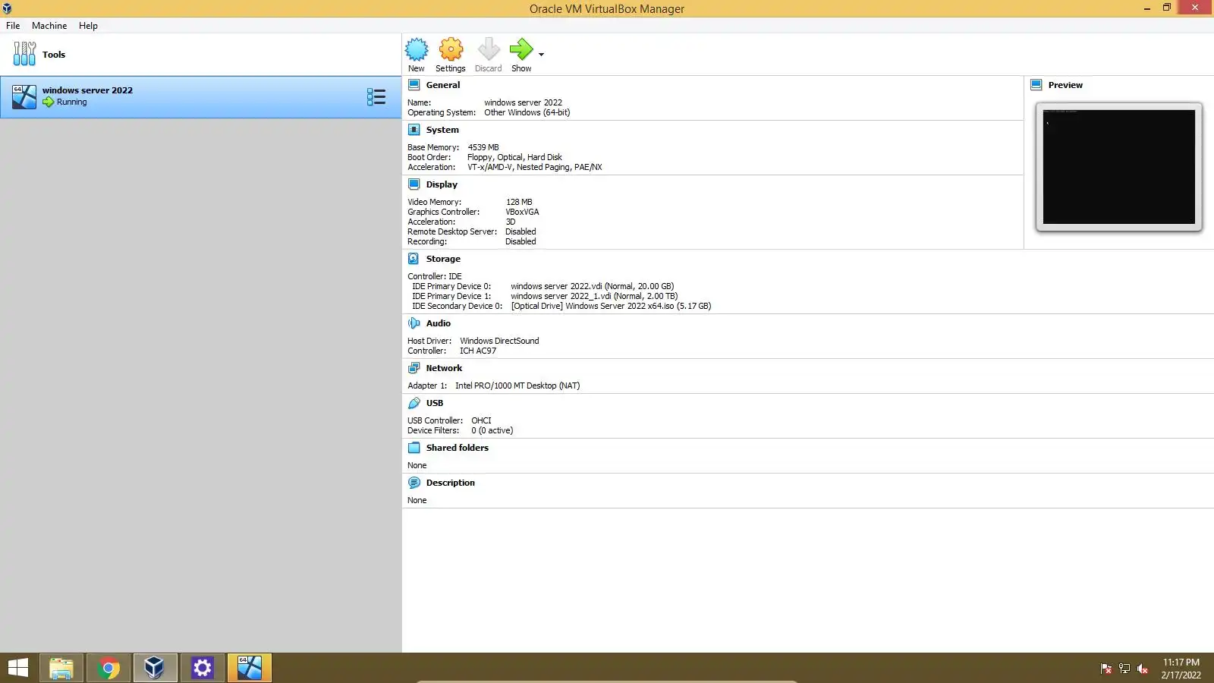Click the Audio section speaker icon
The image size is (1214, 683).
(x=414, y=323)
